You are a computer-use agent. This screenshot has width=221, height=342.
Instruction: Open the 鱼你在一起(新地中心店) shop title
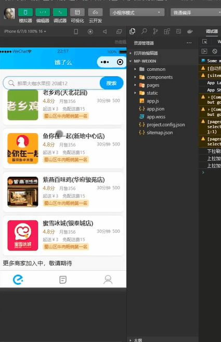pos(74,136)
